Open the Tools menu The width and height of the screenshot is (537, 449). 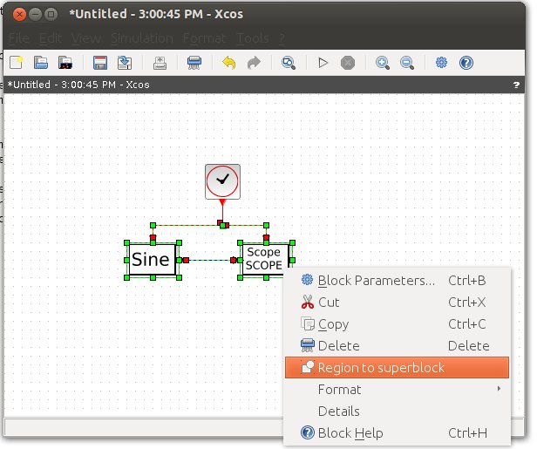tap(253, 38)
